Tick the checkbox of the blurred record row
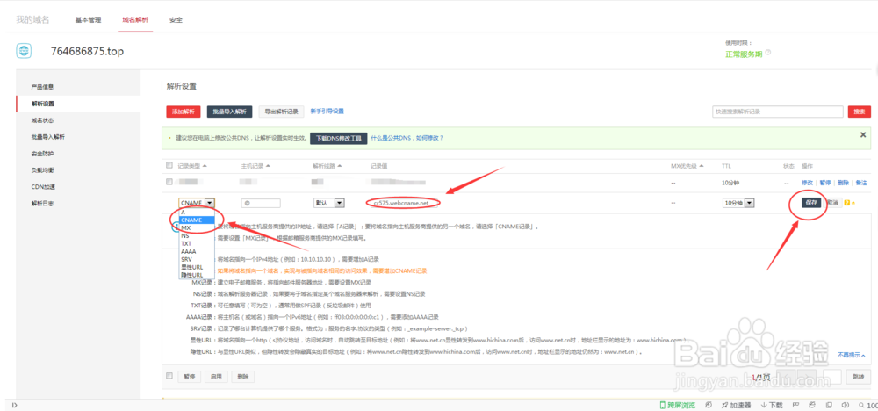878x411 pixels. coord(169,182)
